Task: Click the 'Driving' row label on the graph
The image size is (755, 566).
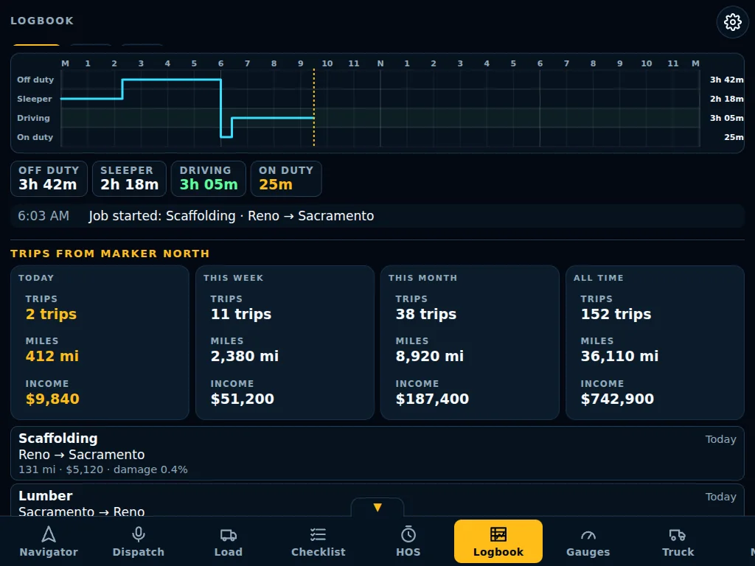Action: click(x=33, y=118)
